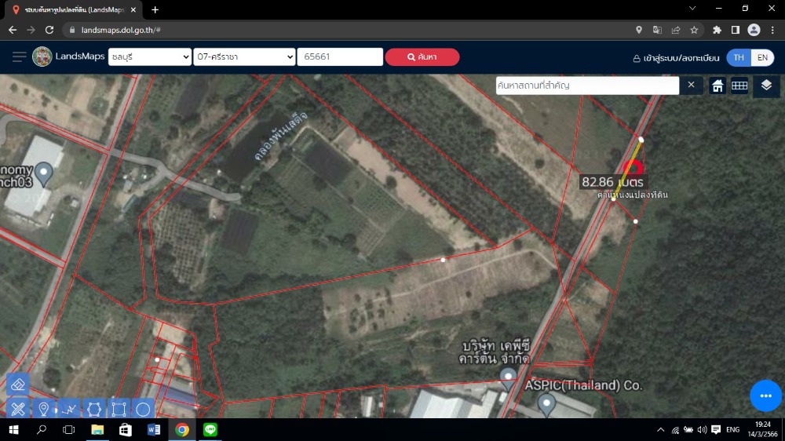Click the red ค้นหา search button

coord(422,57)
